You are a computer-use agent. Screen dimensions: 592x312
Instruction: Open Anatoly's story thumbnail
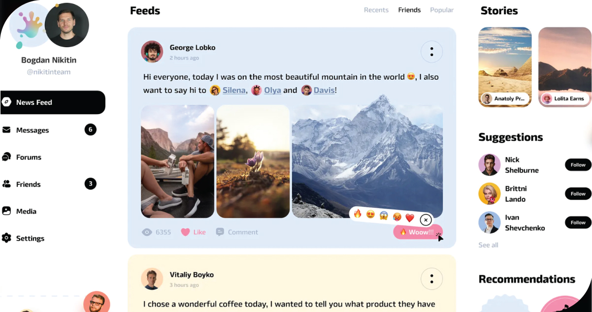click(x=505, y=67)
